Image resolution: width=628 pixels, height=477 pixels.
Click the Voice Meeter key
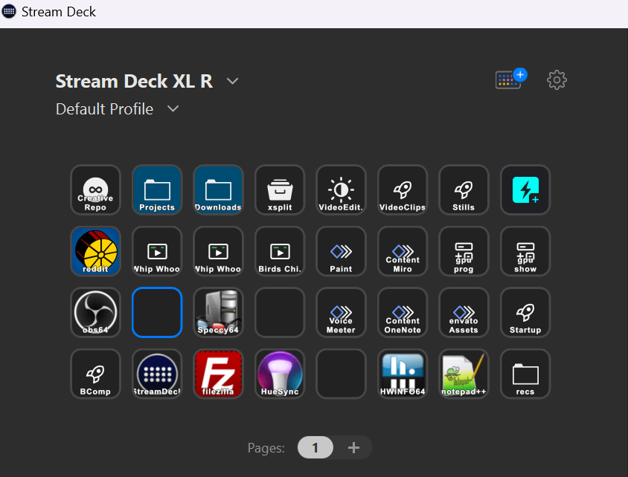(341, 313)
